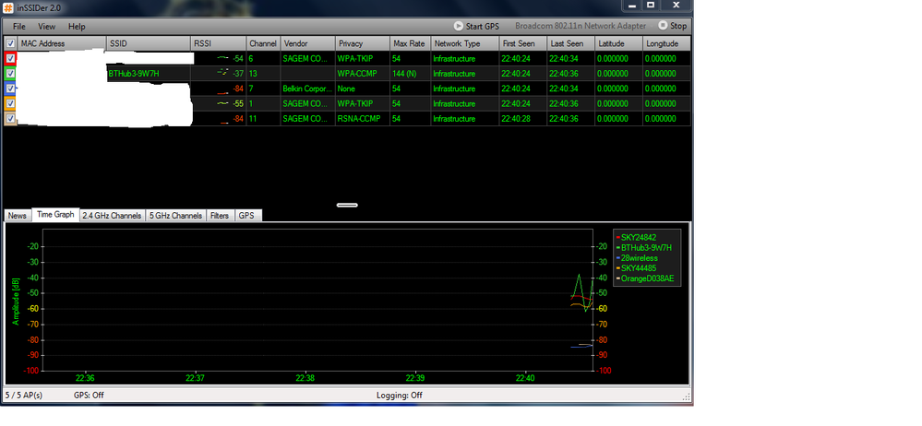922x426 pixels.
Task: Uncheck the green checkbox for the BTHub3-9W7H row
Action: click(10, 73)
